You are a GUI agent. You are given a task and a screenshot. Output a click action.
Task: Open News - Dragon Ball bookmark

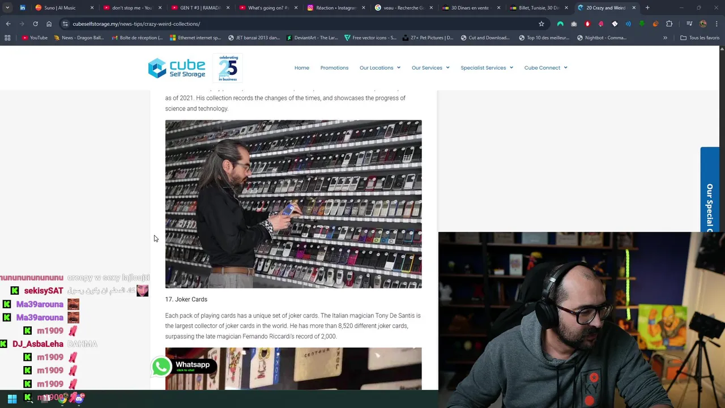tap(79, 38)
